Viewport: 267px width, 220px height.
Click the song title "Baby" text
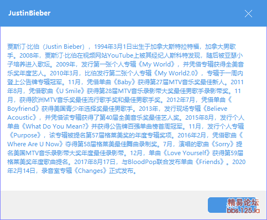coord(124,82)
